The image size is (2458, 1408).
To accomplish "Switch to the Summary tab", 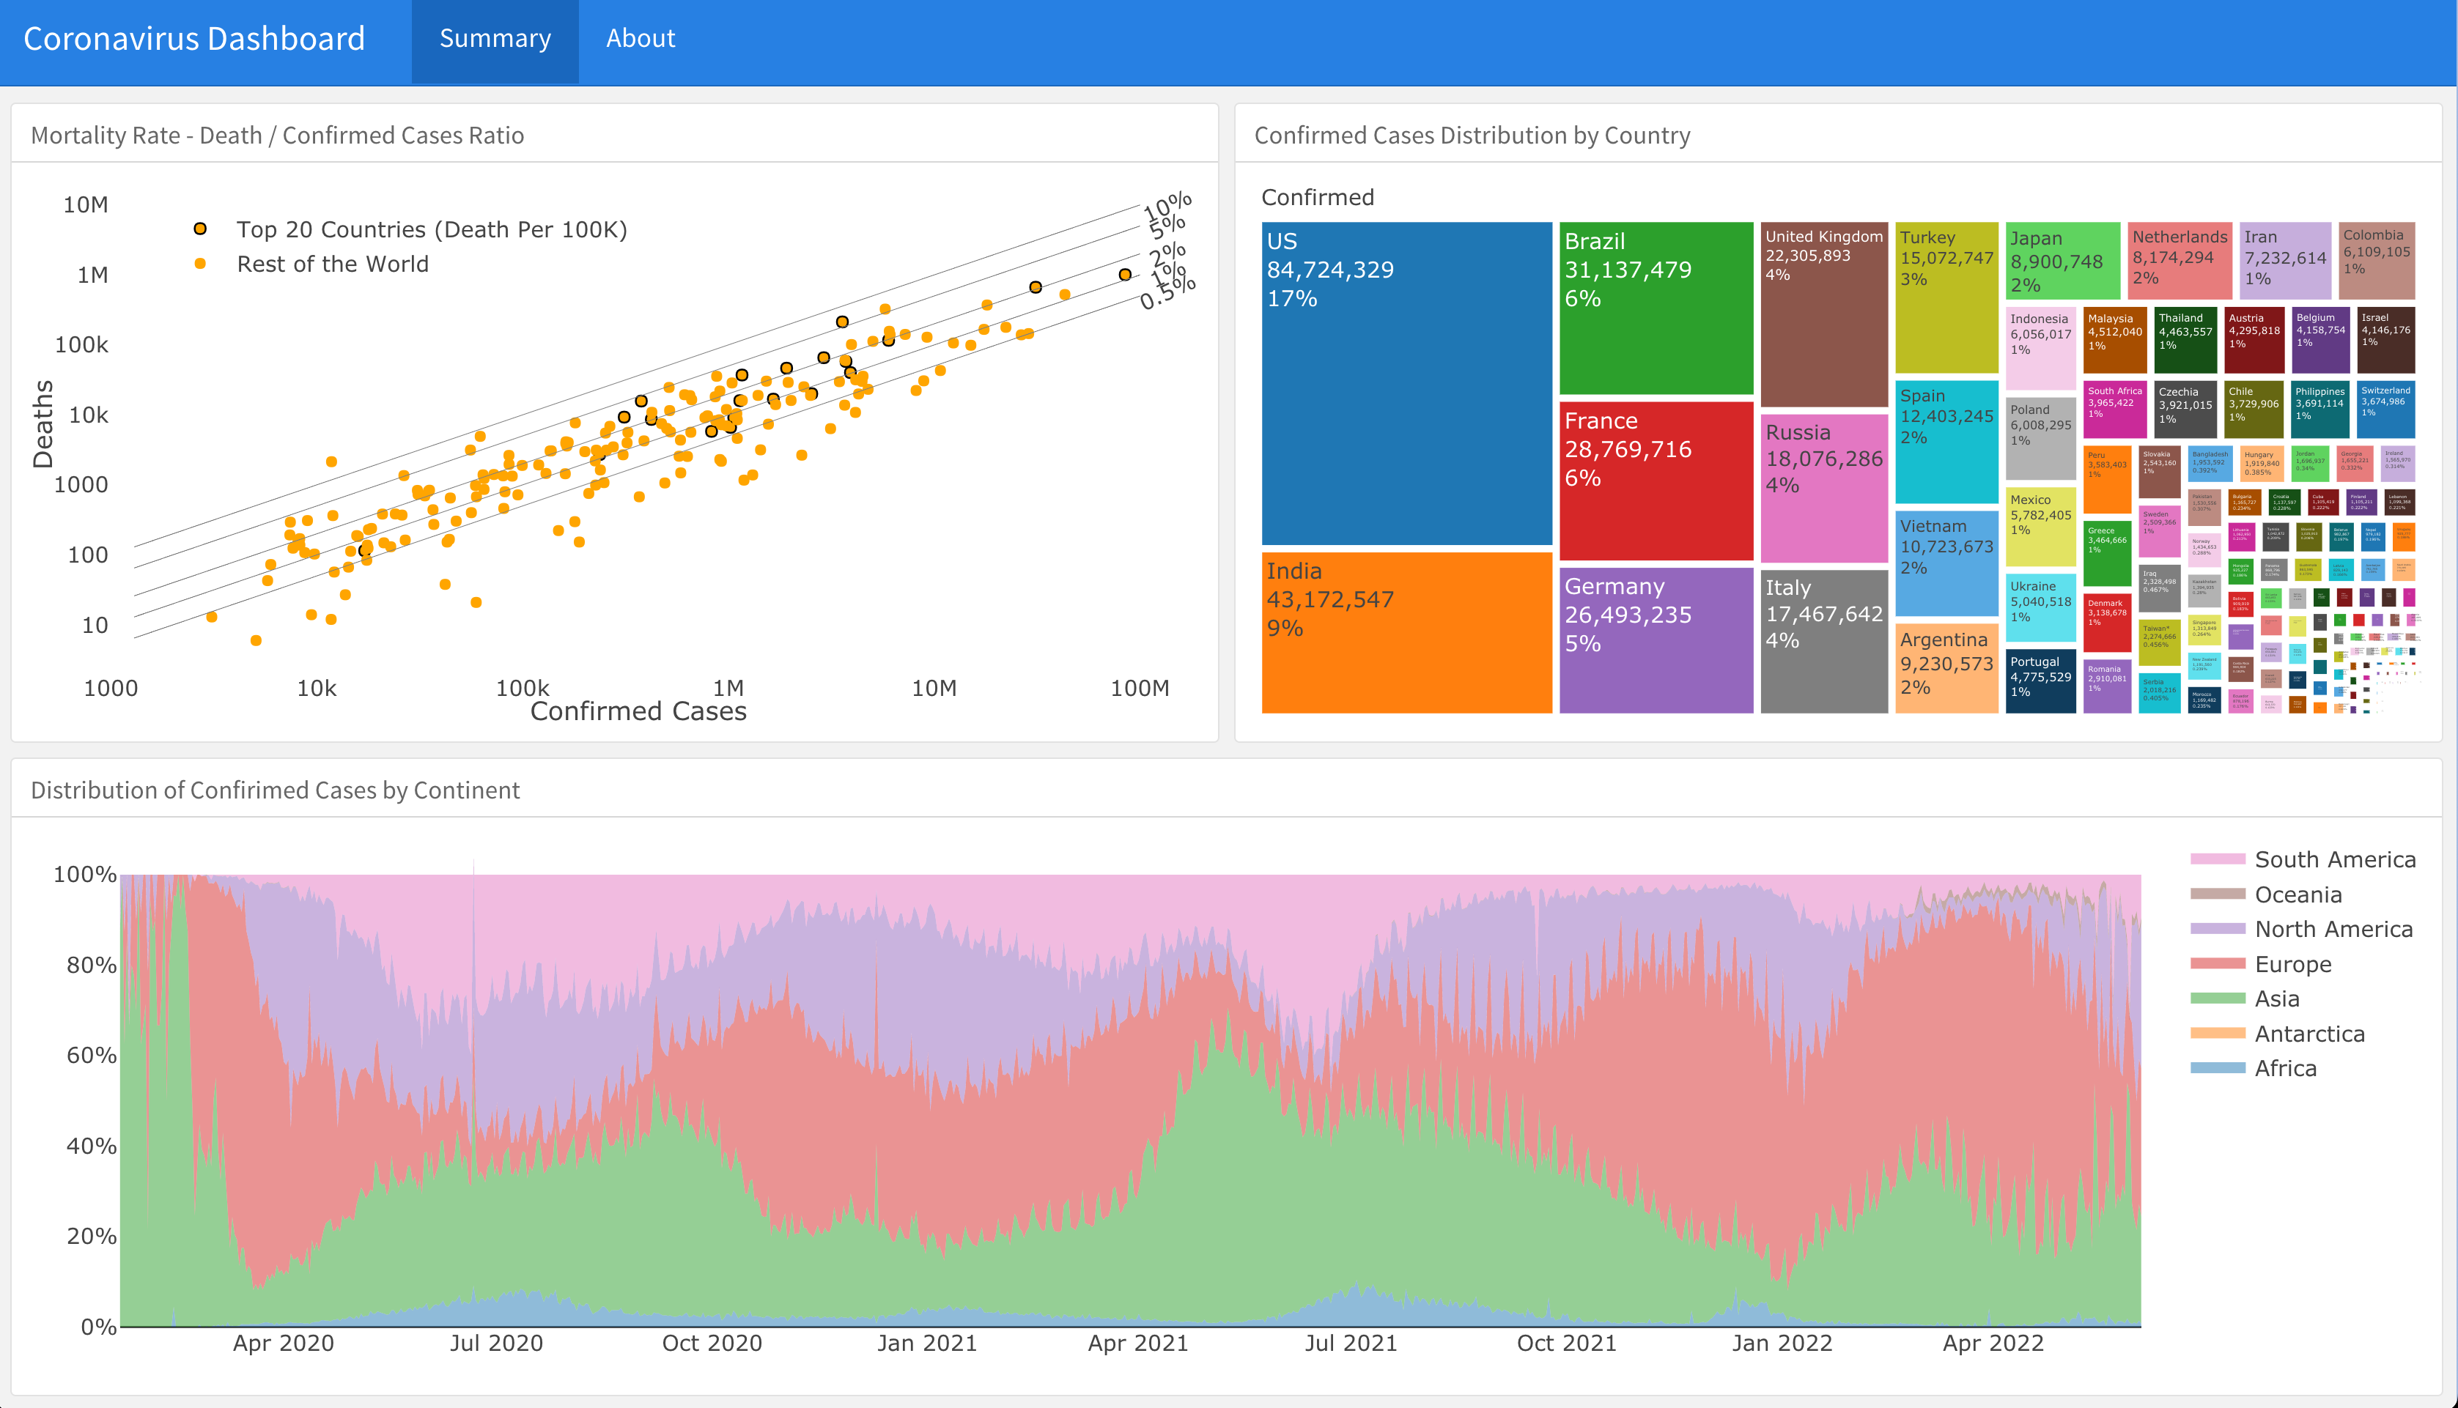I will coord(494,39).
